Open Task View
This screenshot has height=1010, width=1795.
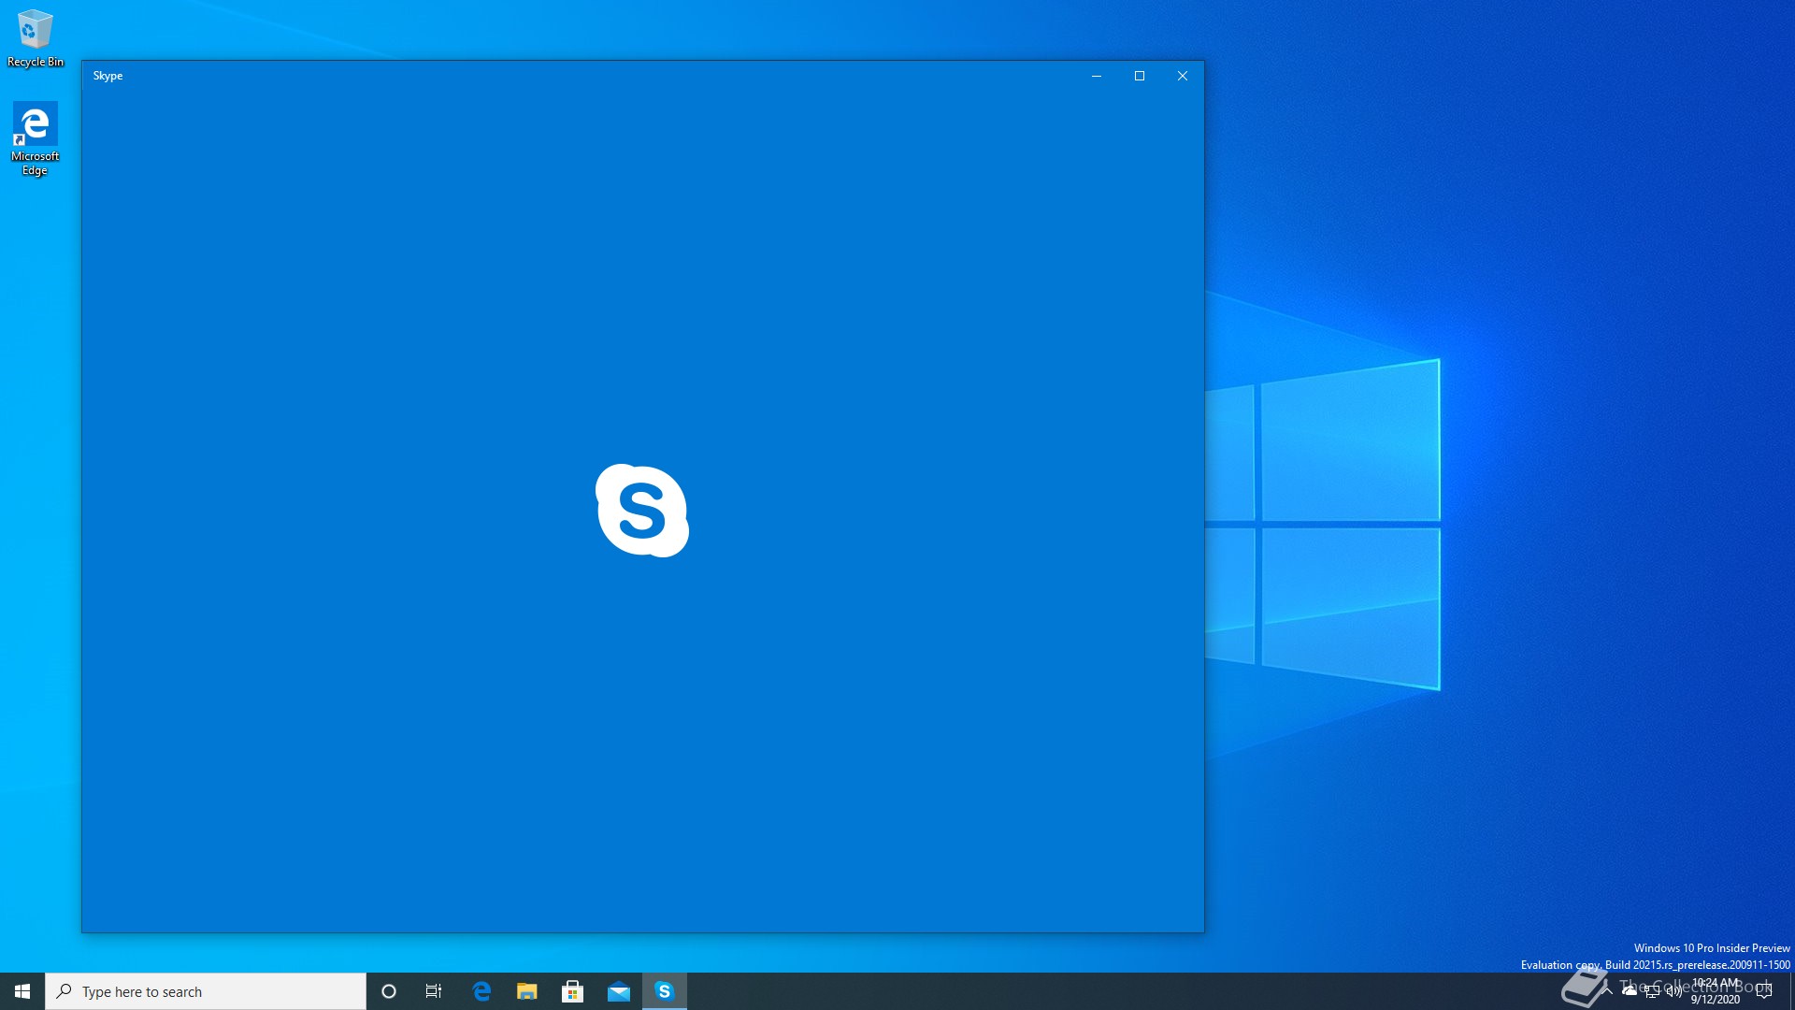(434, 991)
